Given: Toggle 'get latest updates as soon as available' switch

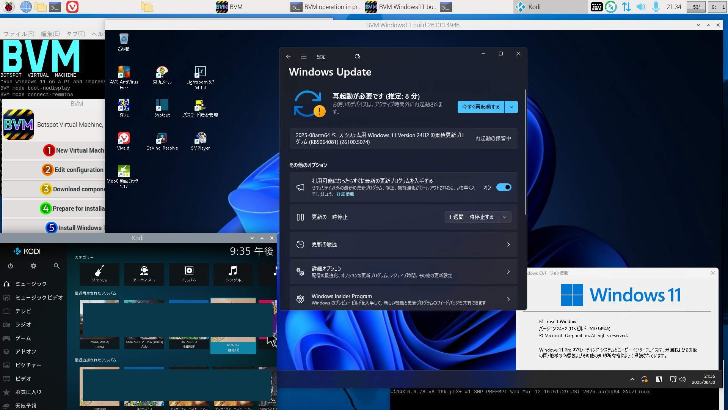Looking at the screenshot, I should click(x=504, y=187).
